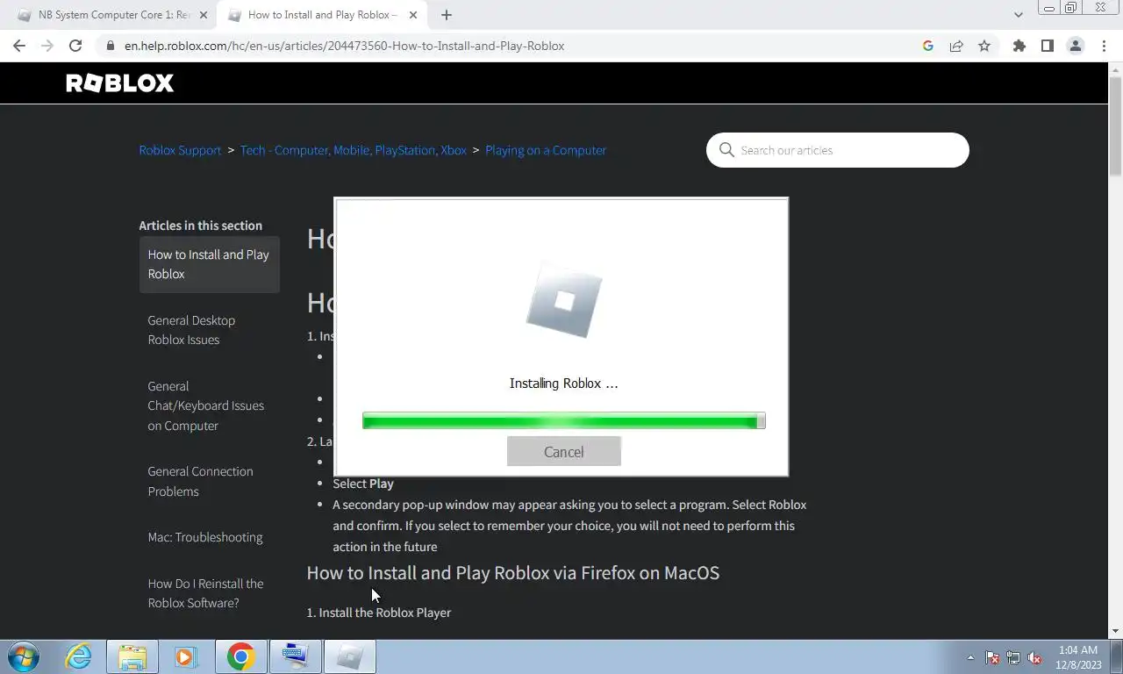Open Windows Explorer folder from taskbar
This screenshot has width=1123, height=674.
coord(132,656)
